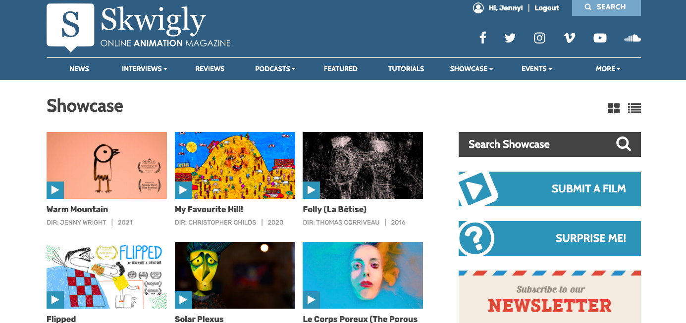
Task: Open the Instagram icon in header
Action: [x=539, y=38]
